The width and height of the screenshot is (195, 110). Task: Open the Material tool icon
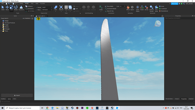point(61,7)
